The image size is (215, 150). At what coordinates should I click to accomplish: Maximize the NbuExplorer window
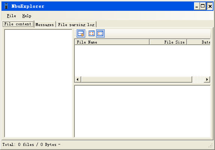coord(203,6)
